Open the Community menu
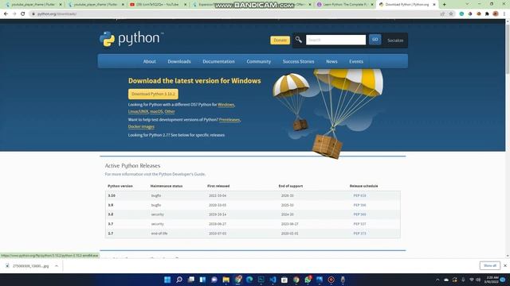The height and width of the screenshot is (286, 510). 258,61
